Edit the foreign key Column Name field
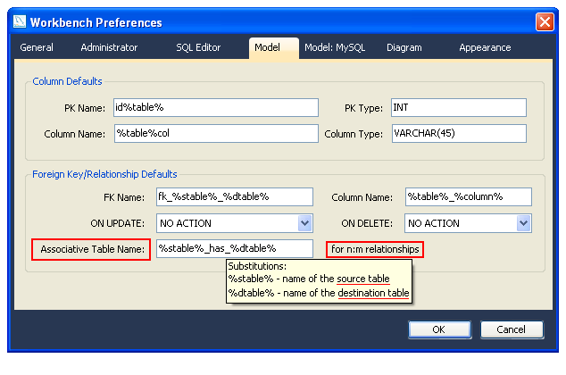The height and width of the screenshot is (375, 566). (x=468, y=196)
